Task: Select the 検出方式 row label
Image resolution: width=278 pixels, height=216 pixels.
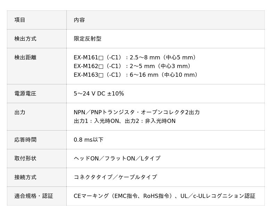Action: [25, 39]
